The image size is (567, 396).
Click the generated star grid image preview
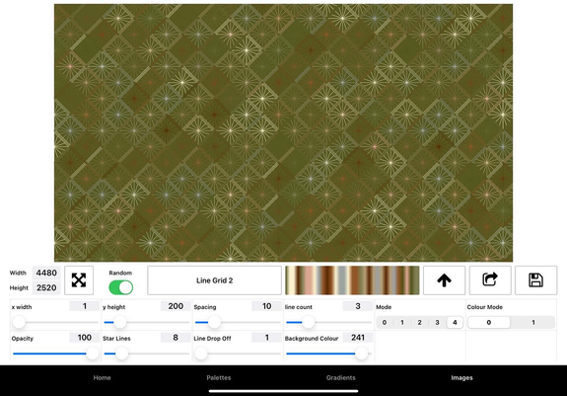(284, 133)
